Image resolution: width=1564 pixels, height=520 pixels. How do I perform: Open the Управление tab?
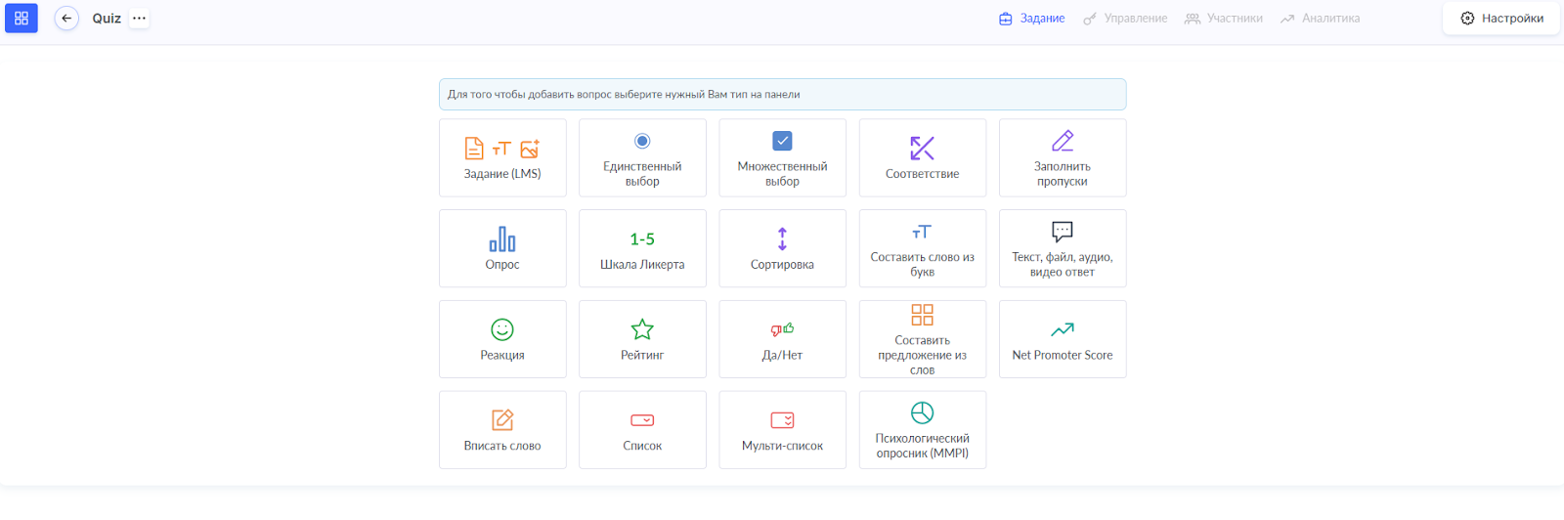1125,19
